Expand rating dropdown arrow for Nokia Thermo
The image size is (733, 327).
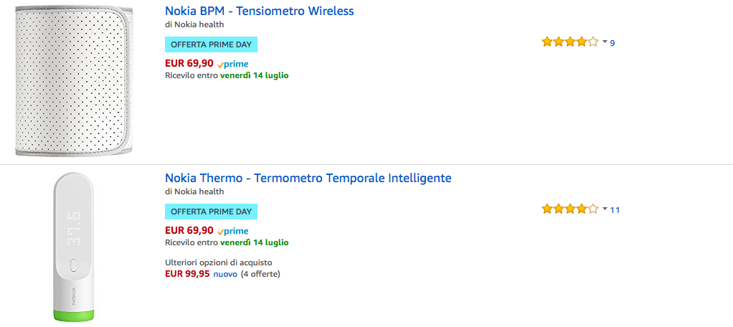[605, 209]
